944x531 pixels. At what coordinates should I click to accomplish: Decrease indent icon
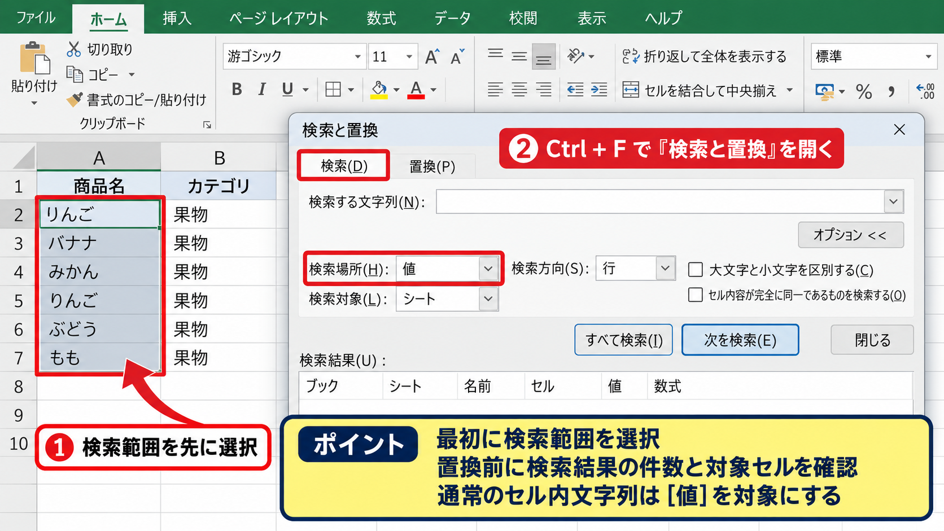tap(575, 90)
